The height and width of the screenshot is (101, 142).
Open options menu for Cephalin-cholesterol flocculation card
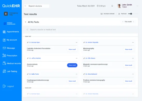click(77, 42)
